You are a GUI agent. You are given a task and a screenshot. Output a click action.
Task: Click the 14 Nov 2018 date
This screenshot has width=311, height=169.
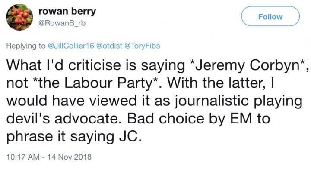tap(70, 157)
